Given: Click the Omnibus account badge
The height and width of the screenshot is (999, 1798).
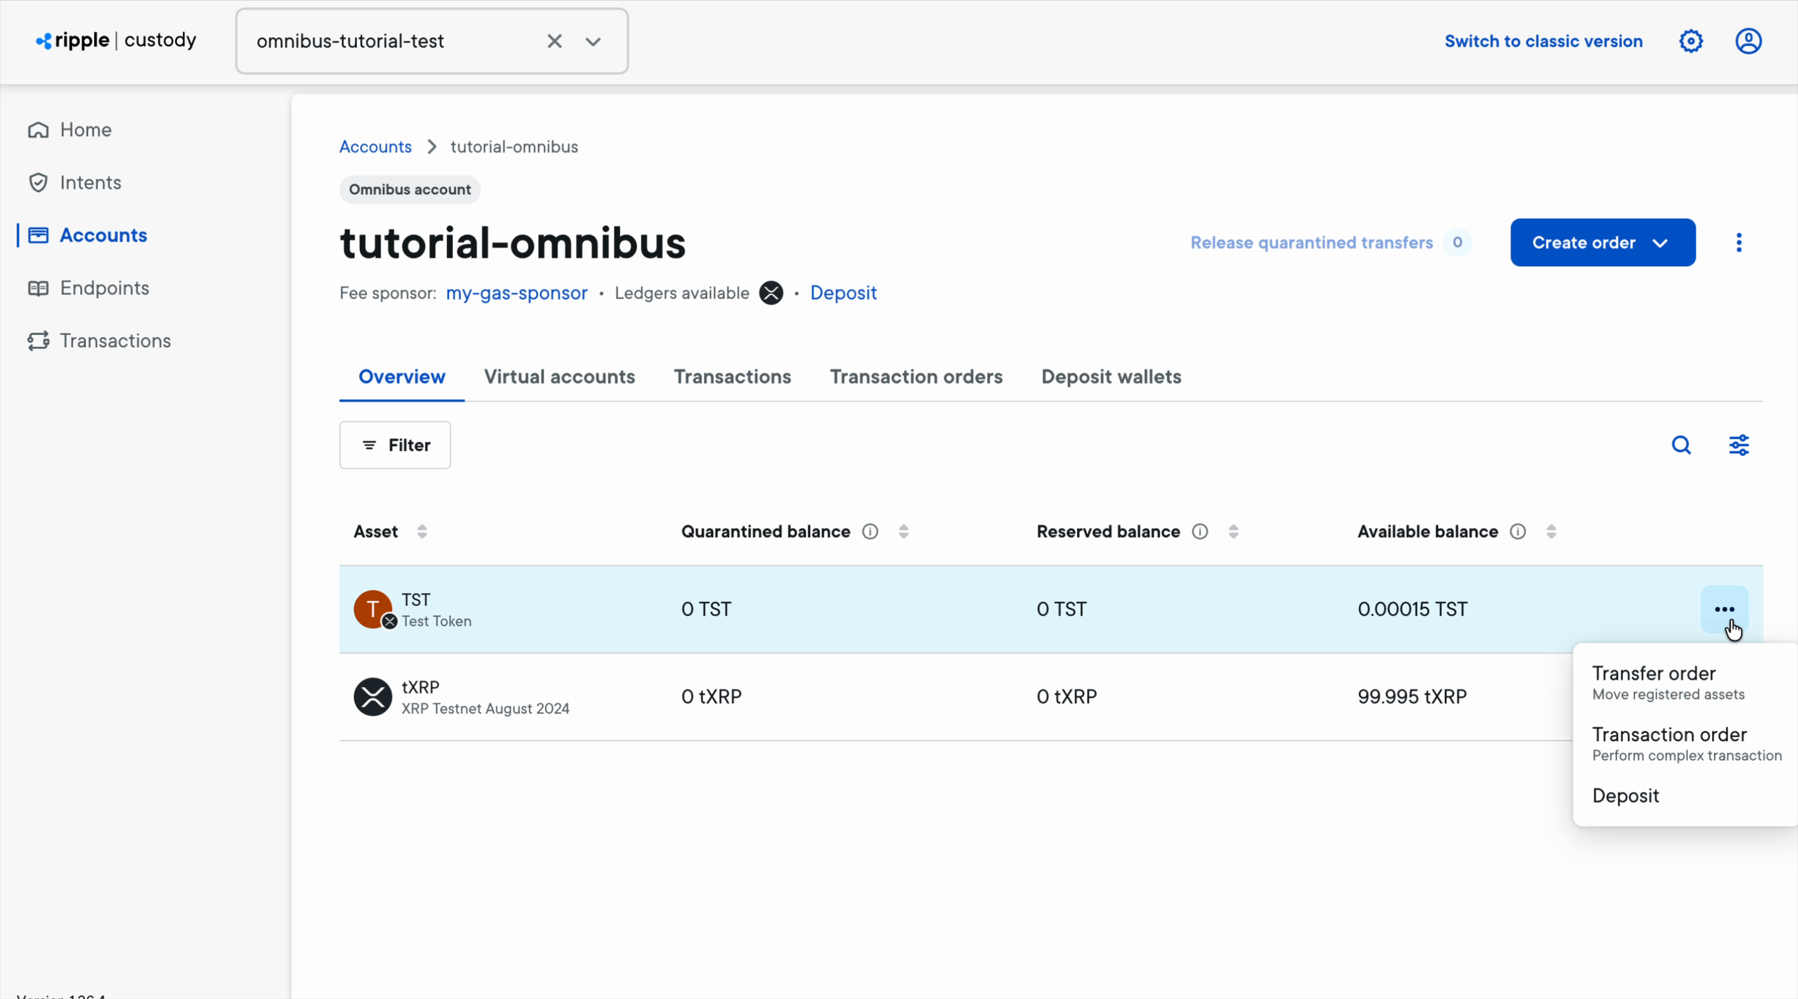Looking at the screenshot, I should tap(410, 189).
